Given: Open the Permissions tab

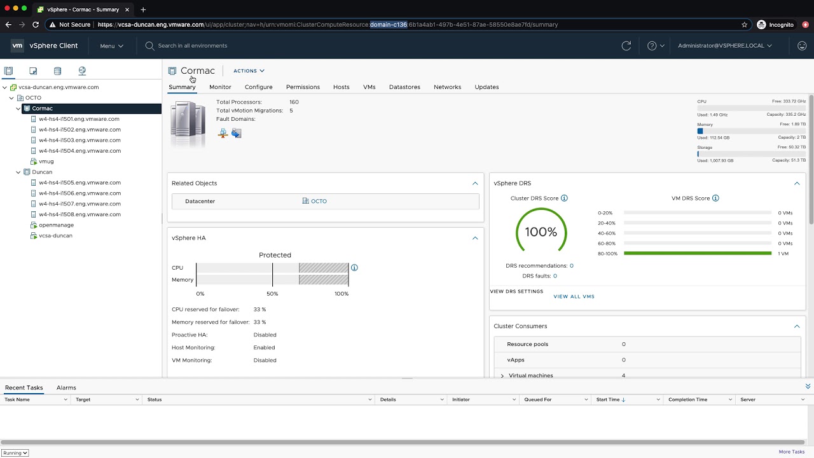Looking at the screenshot, I should [303, 87].
